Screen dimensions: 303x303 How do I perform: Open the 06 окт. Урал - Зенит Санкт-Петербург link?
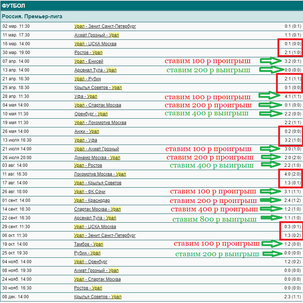tap(105, 235)
